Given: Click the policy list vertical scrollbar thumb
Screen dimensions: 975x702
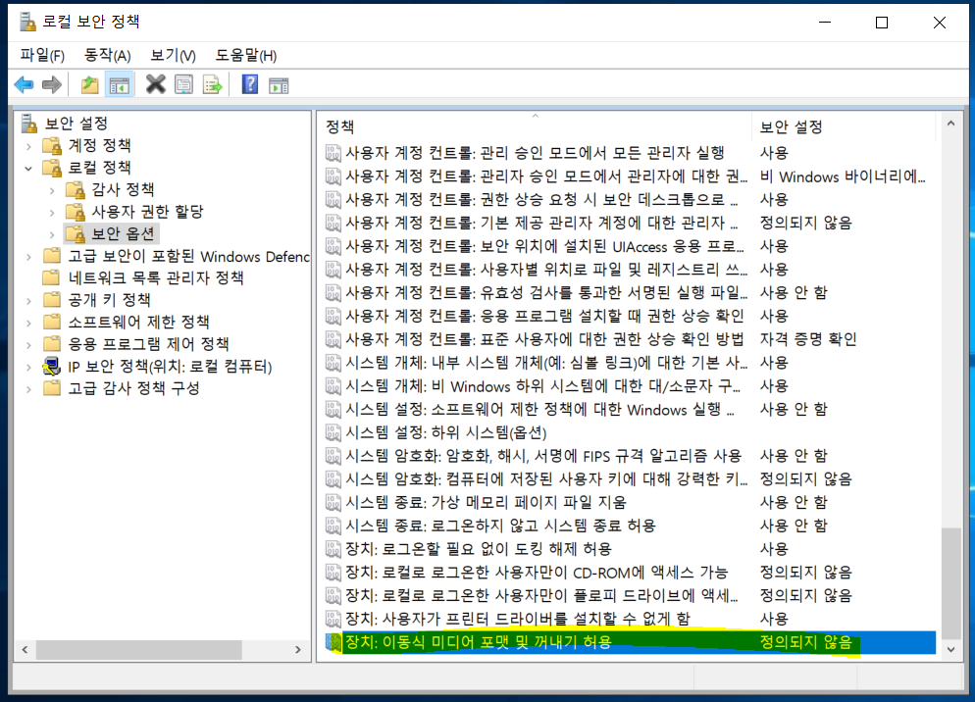Looking at the screenshot, I should click(950, 582).
